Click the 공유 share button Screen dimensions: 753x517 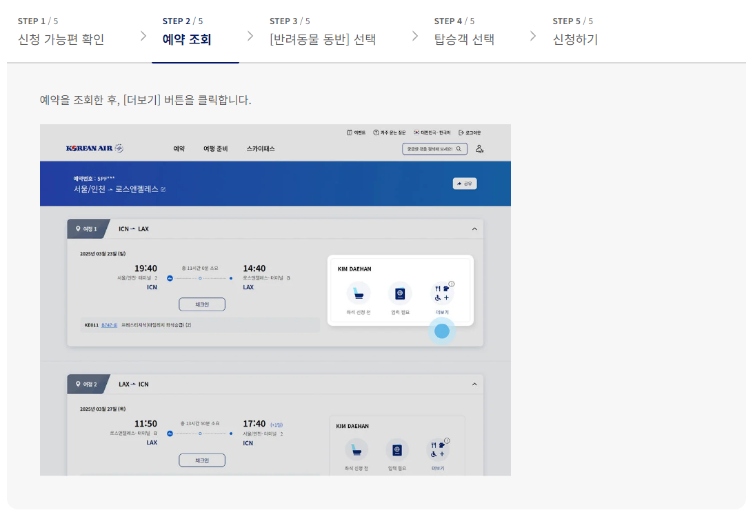click(x=465, y=184)
